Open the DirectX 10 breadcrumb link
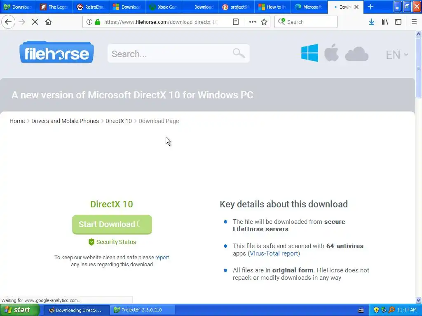 tap(119, 121)
